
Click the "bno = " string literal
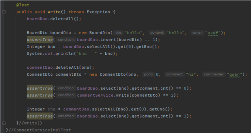86,54
